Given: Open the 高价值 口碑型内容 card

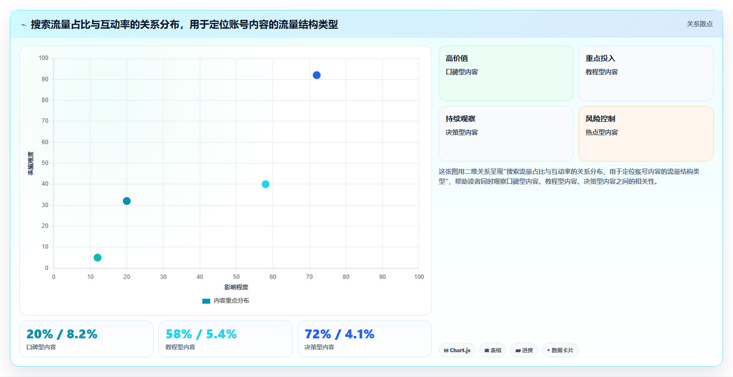Looking at the screenshot, I should [x=506, y=73].
